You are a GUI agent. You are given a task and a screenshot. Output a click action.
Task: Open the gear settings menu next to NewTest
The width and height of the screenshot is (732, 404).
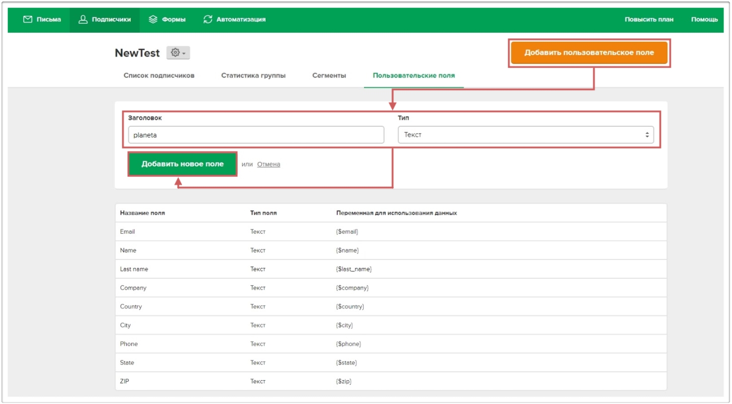coord(178,53)
